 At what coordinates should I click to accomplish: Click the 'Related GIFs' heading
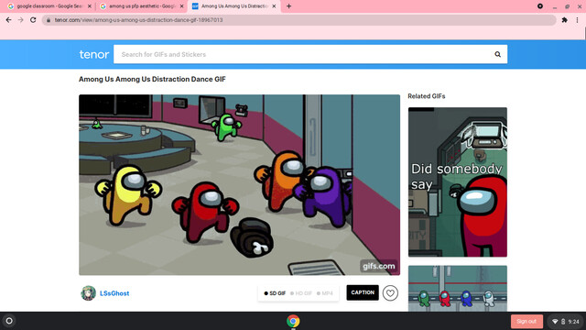pyautogui.click(x=427, y=96)
